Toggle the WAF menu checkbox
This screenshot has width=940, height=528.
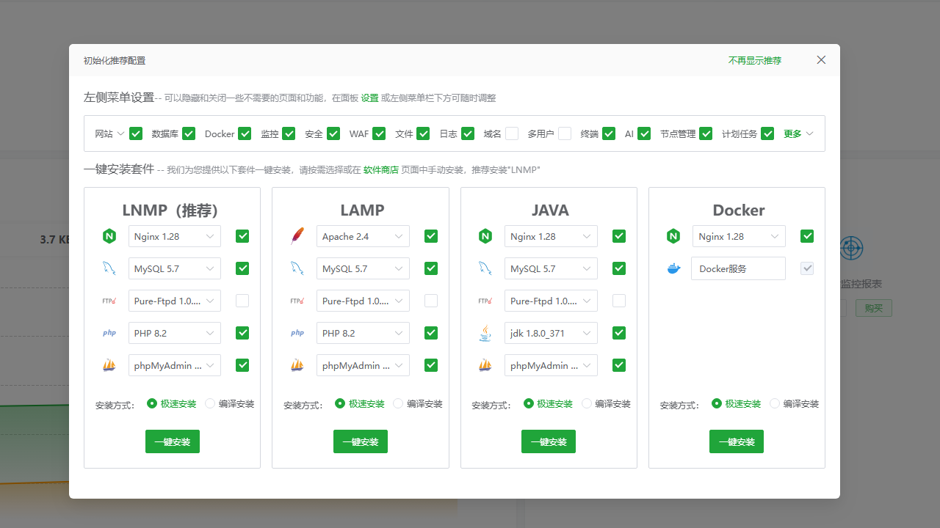[x=379, y=133]
